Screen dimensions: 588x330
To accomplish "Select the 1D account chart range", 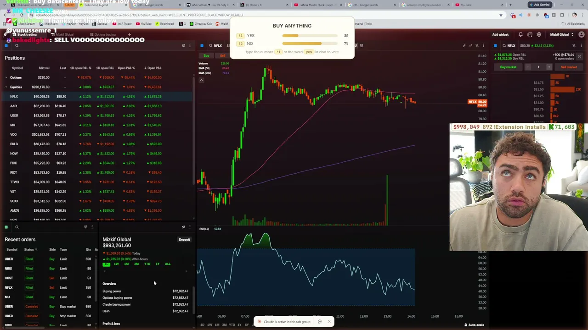I will pos(106,264).
